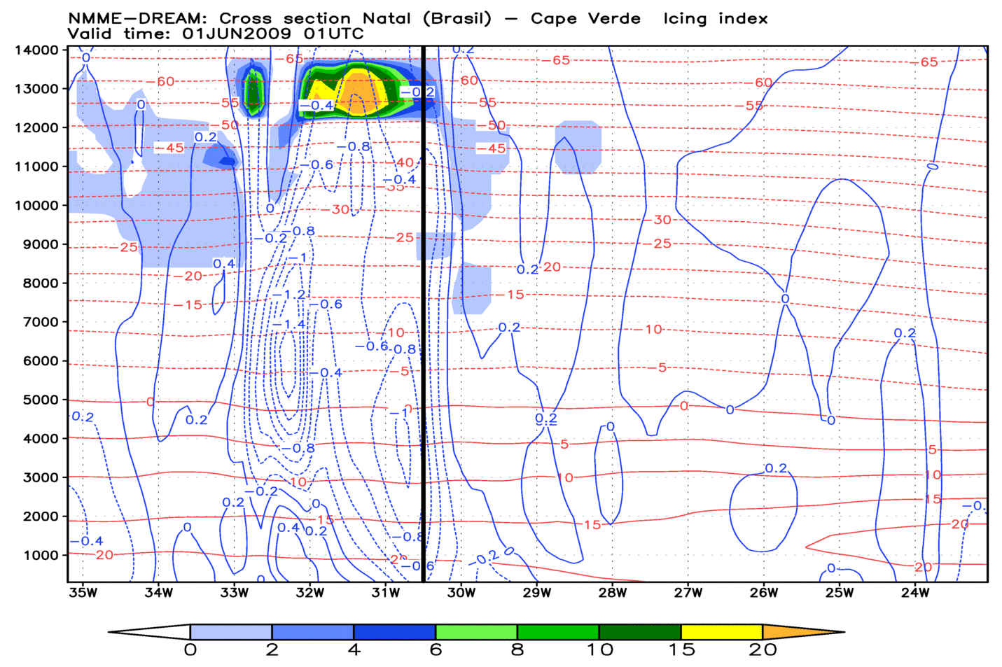Screen dimensions: 1002x667
Task: Click the x-axis label 26W
Action: pyautogui.click(x=764, y=594)
